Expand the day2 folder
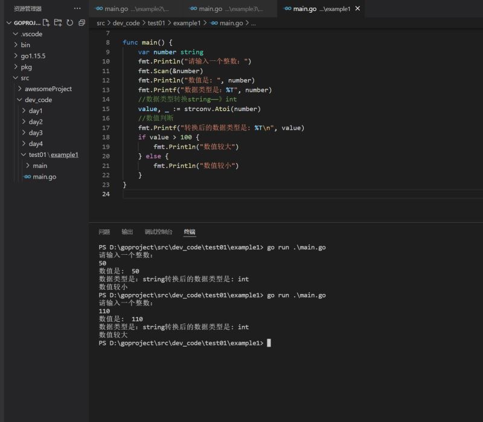This screenshot has height=422, width=483. click(24, 122)
